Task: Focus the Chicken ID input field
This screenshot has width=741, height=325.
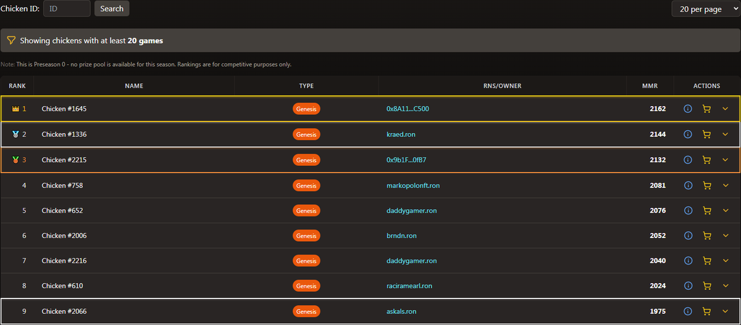Action: pyautogui.click(x=67, y=9)
